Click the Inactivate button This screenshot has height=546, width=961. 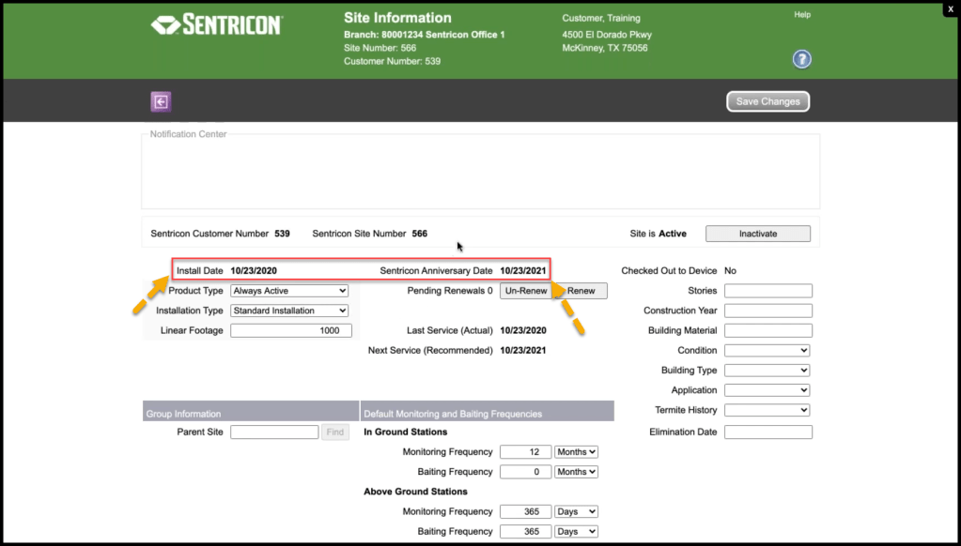pyautogui.click(x=757, y=234)
